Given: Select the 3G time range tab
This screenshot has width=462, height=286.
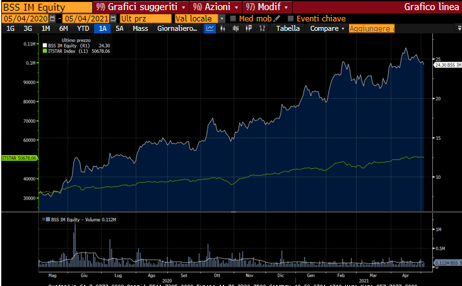Looking at the screenshot, I should tap(28, 28).
